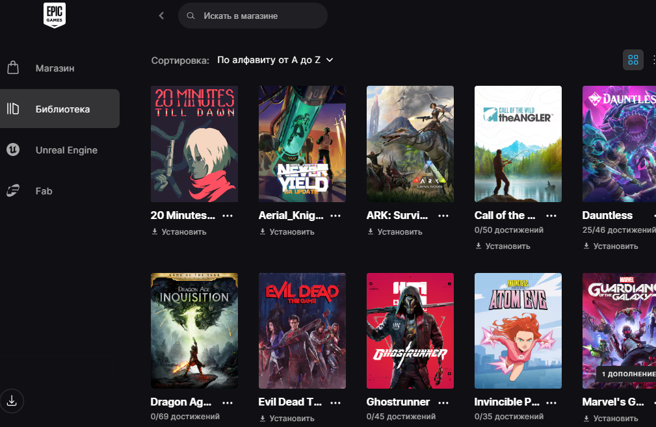Open the Библиотека library section
This screenshot has width=656, height=427.
[62, 109]
